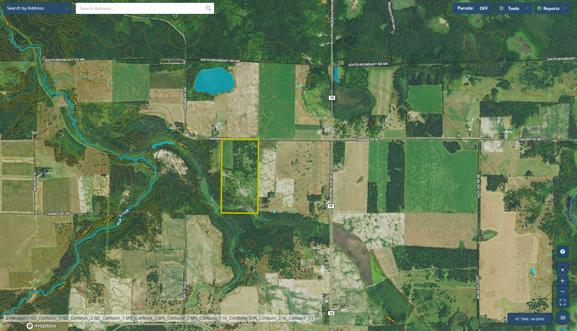This screenshot has width=577, height=331.
Task: Expand the Tools dropdown chevron
Action: (x=527, y=8)
